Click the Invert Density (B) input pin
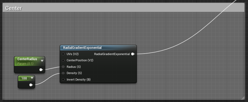The height and width of the screenshot is (102, 248). point(63,79)
